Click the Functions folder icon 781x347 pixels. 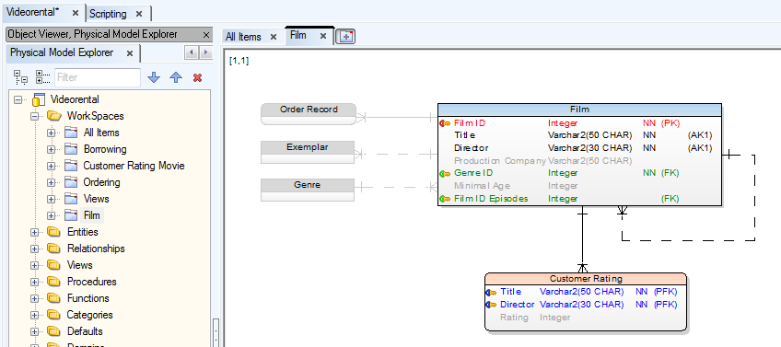click(53, 297)
